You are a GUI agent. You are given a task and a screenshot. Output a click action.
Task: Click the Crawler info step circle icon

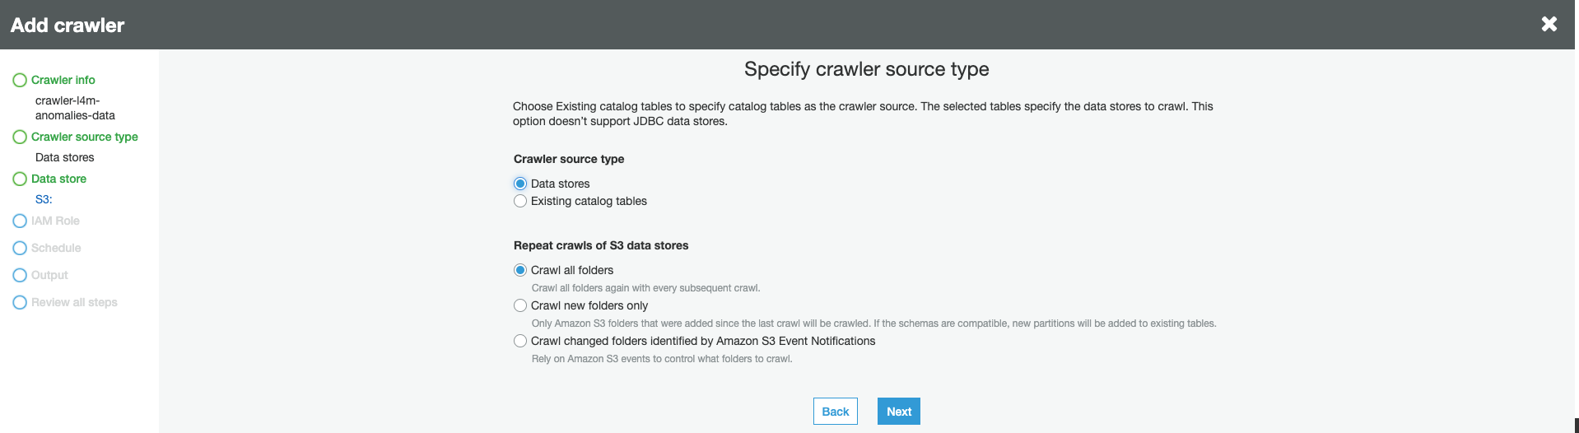tap(20, 80)
